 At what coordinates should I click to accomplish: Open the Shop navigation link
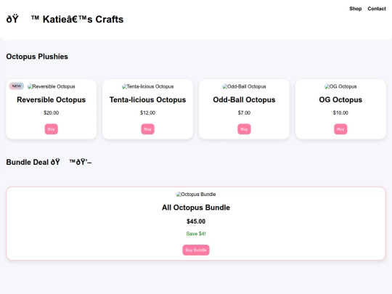click(355, 9)
